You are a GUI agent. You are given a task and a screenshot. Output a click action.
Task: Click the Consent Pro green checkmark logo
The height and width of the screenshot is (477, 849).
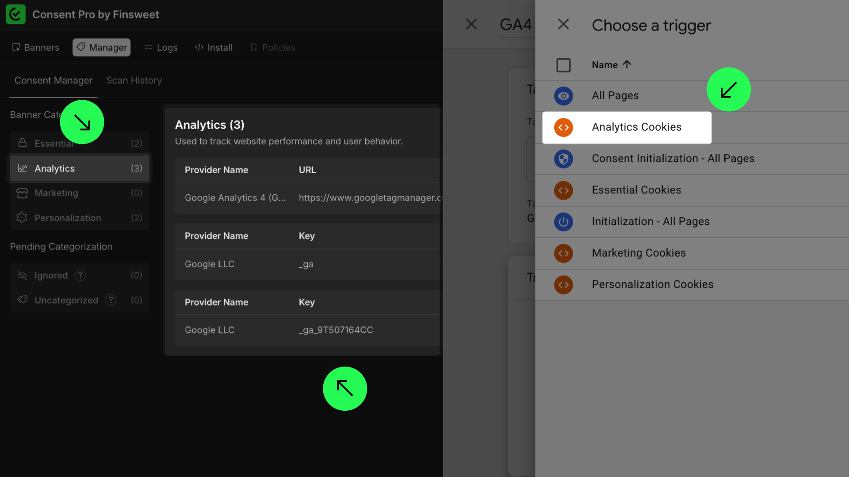pyautogui.click(x=15, y=14)
